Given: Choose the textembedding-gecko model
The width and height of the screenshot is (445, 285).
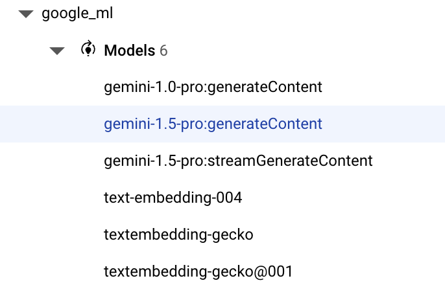Looking at the screenshot, I should [x=178, y=234].
